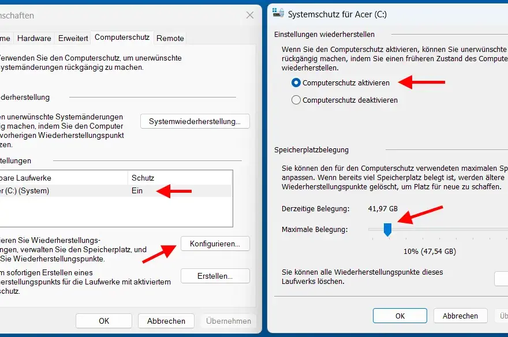Screen dimensions: 508x337
Task: Select Computerschutz deaktivieren
Action: [295, 99]
